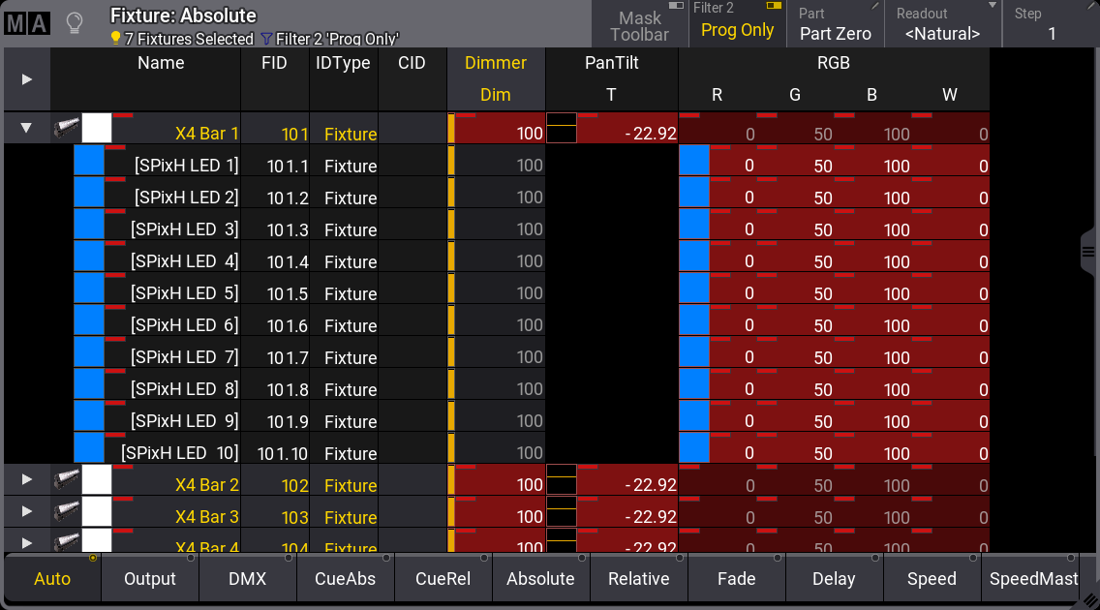Click the Step 1 button

click(1052, 25)
